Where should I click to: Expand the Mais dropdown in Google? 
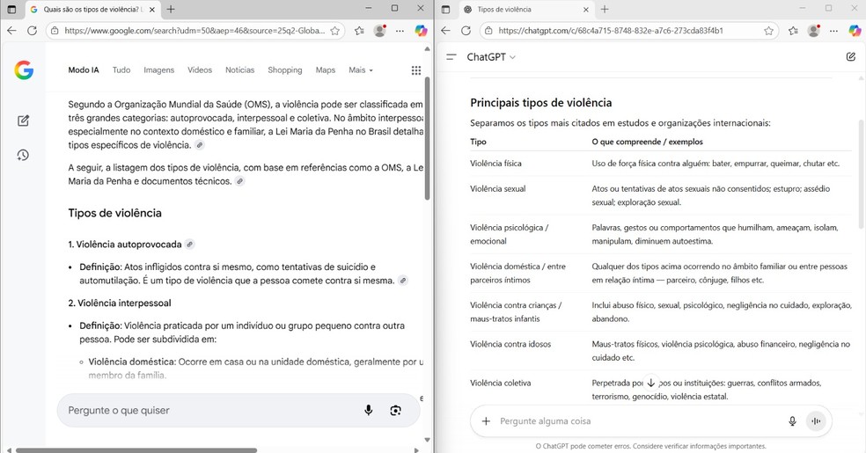361,70
